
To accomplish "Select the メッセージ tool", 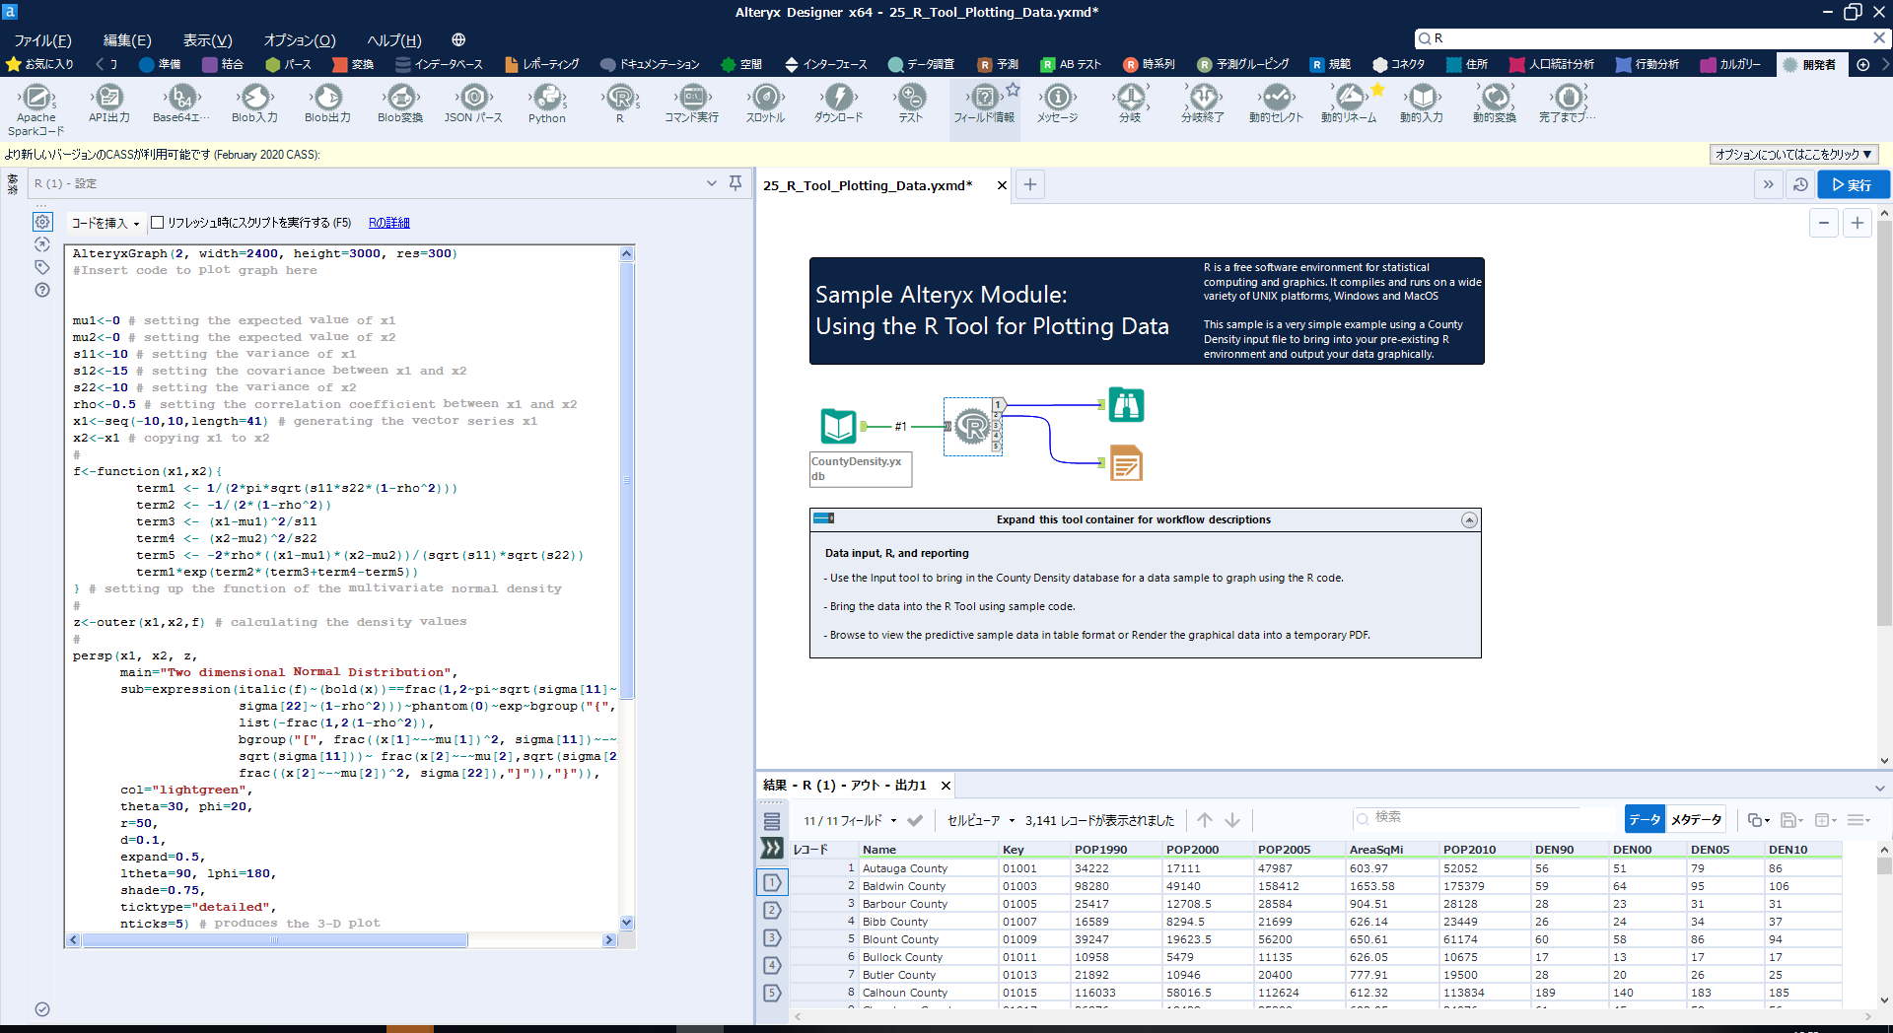I will coord(1057,103).
